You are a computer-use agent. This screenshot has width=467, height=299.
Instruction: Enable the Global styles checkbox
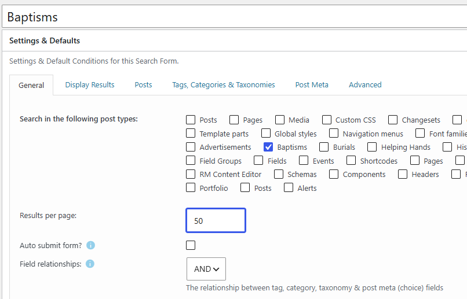pyautogui.click(x=266, y=133)
